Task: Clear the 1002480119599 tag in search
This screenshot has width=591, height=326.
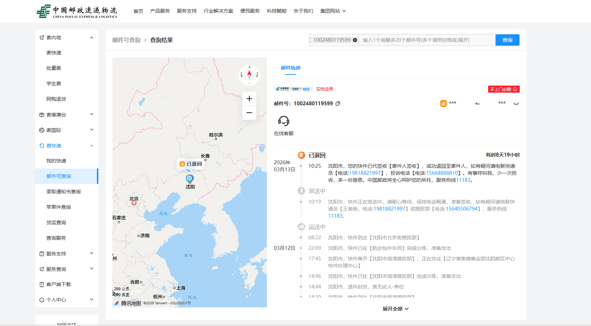Action: [355, 40]
